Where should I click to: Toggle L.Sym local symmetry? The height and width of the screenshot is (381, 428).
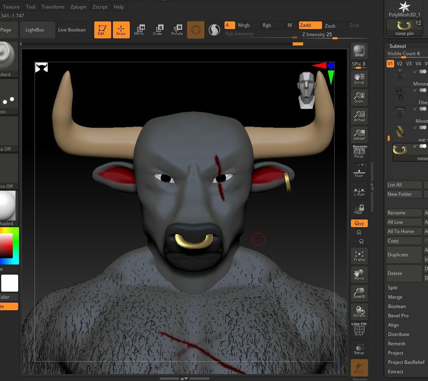pos(359,191)
